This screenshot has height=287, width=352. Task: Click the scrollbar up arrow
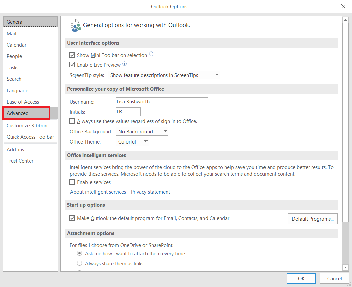pos(345,20)
